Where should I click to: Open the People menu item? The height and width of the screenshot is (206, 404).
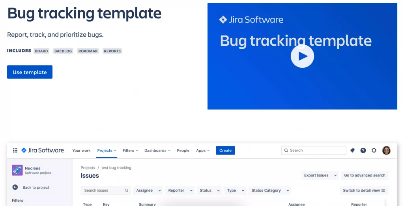tap(183, 150)
